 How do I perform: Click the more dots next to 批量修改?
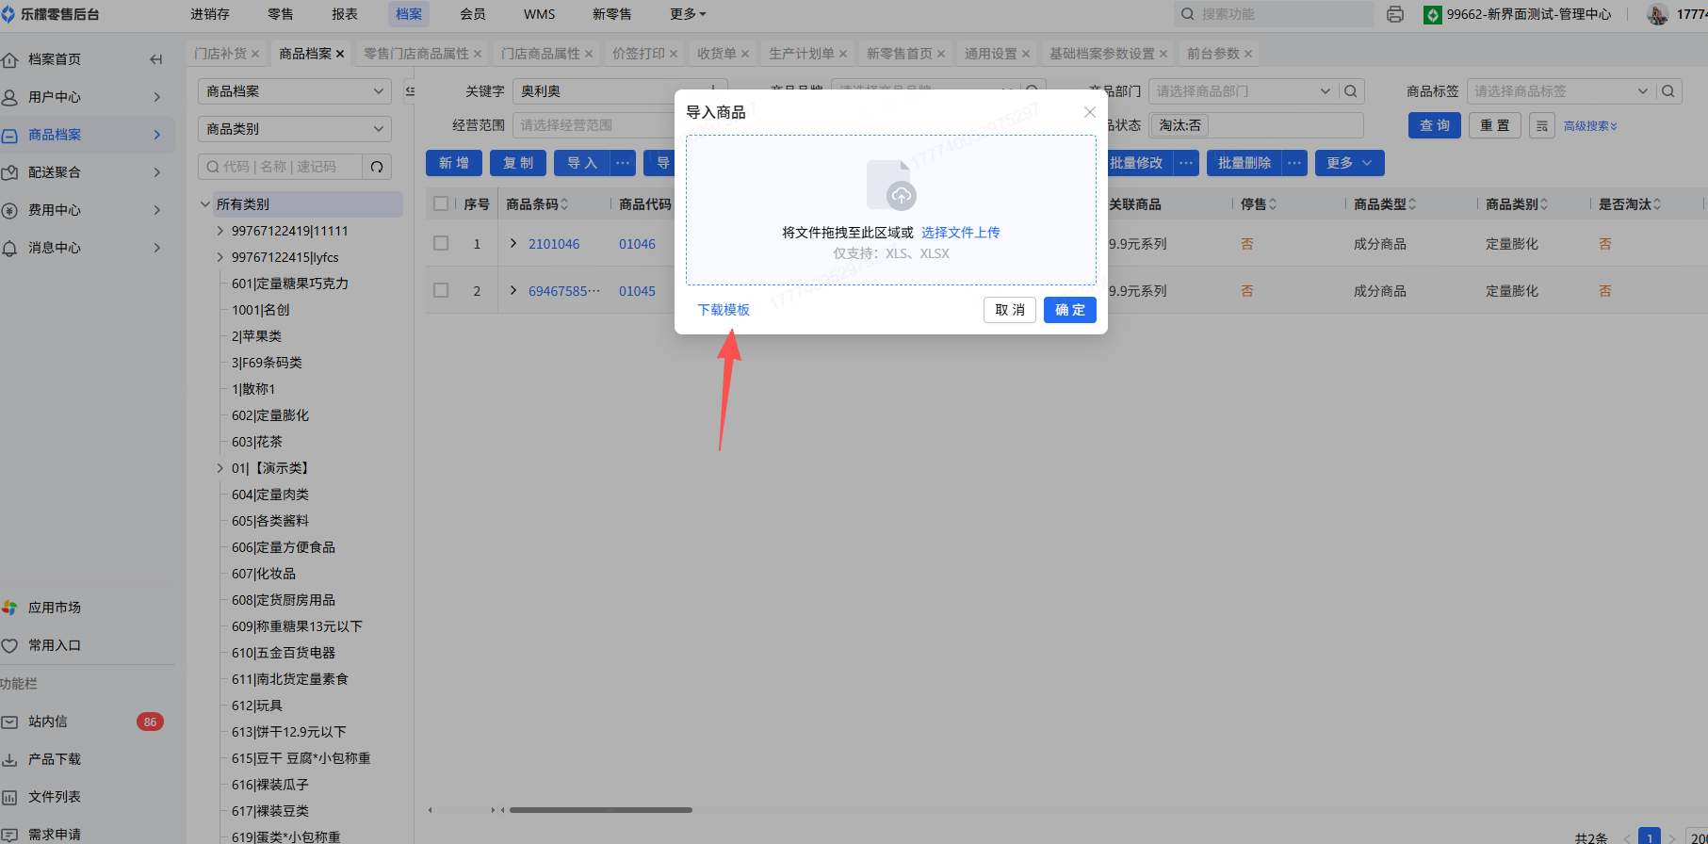1186,163
